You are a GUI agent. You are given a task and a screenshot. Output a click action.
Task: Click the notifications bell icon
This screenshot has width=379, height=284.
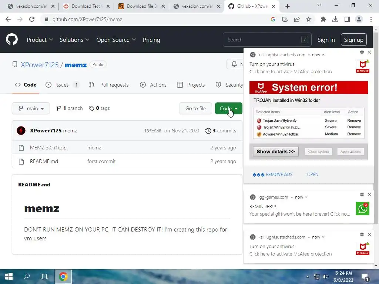point(234,64)
